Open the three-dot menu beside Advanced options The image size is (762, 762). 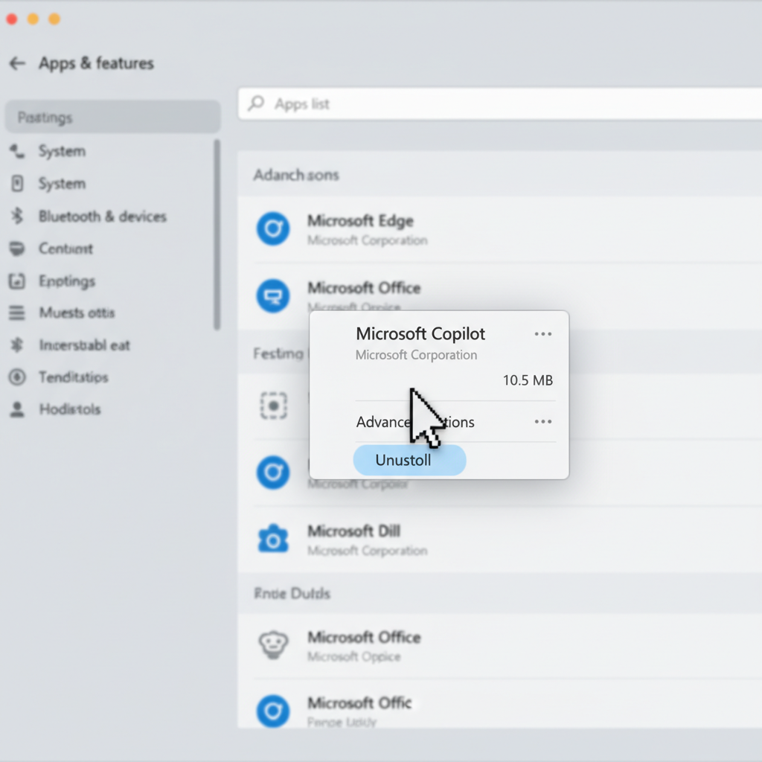(543, 422)
